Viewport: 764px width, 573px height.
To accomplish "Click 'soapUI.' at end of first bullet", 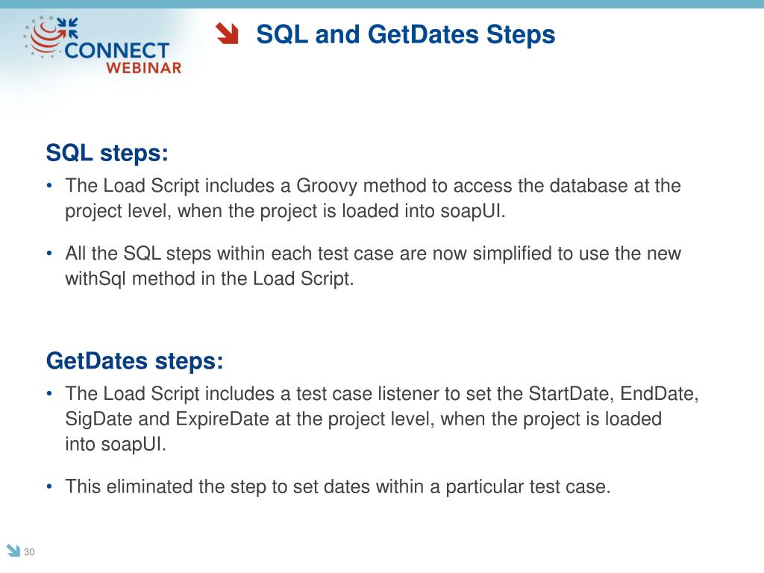I will click(x=473, y=211).
